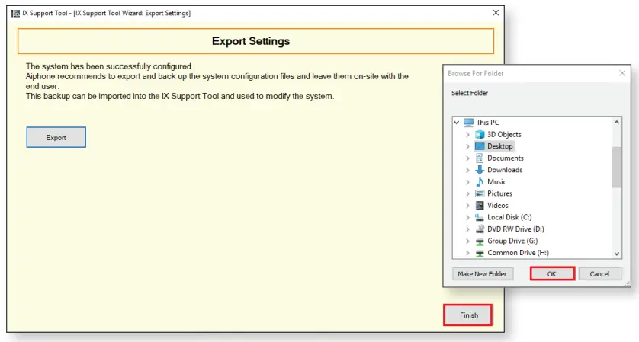The height and width of the screenshot is (342, 639).
Task: Select the 'DVD RW Drive (D:)' label
Action: 515,229
